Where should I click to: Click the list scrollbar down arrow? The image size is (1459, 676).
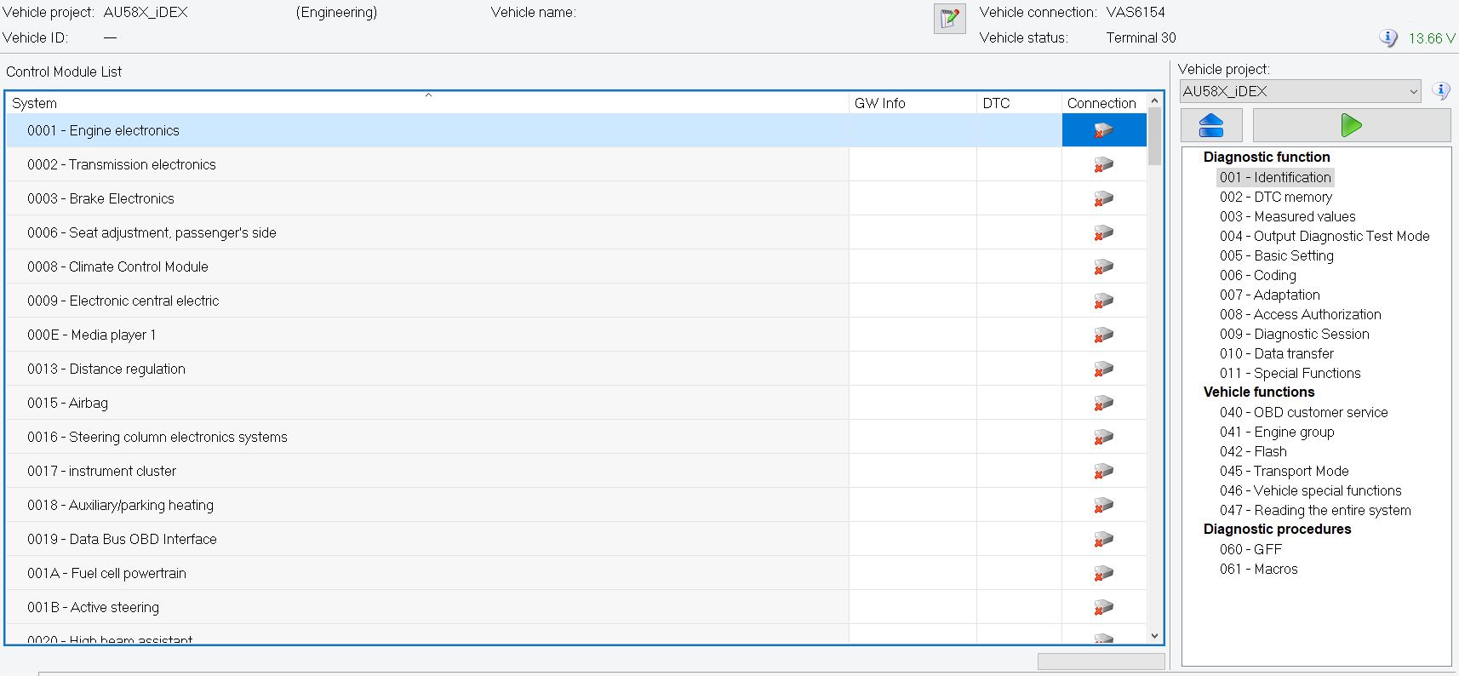pyautogui.click(x=1154, y=635)
